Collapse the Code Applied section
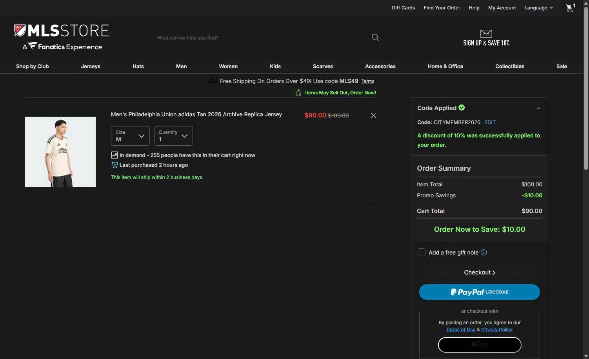This screenshot has height=359, width=589. coord(538,108)
